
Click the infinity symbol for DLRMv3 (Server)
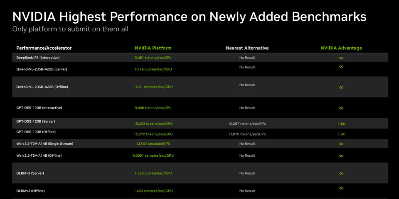pyautogui.click(x=341, y=173)
